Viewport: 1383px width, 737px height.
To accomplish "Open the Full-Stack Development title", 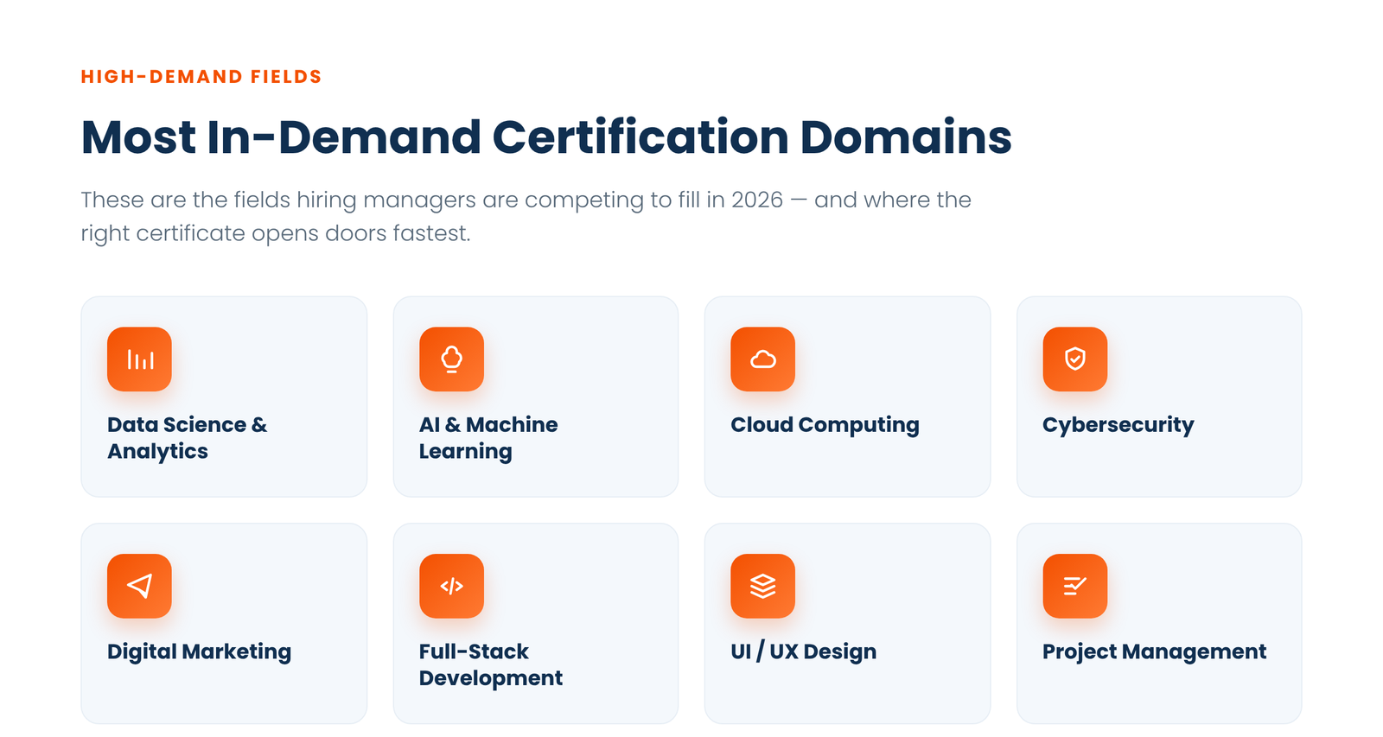I will click(x=491, y=664).
